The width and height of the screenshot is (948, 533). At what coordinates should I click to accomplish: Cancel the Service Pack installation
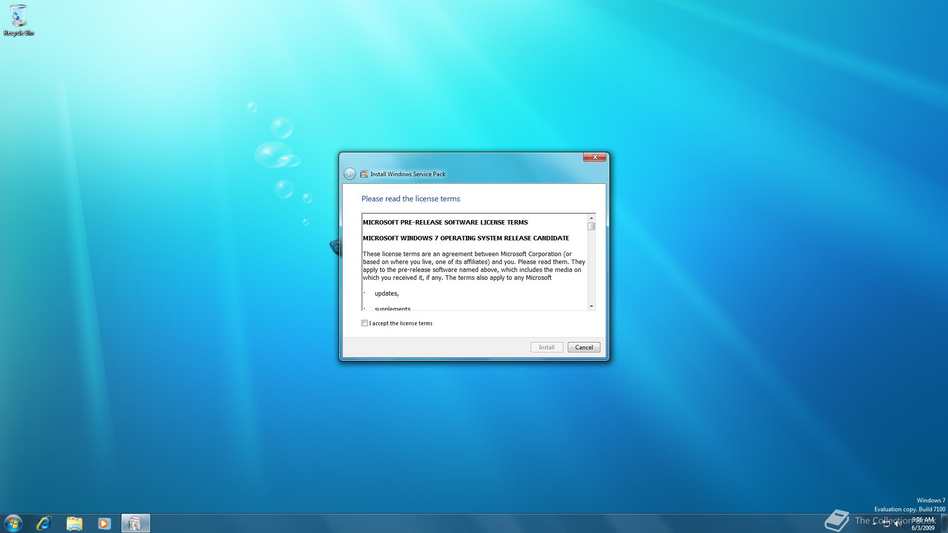click(x=584, y=347)
